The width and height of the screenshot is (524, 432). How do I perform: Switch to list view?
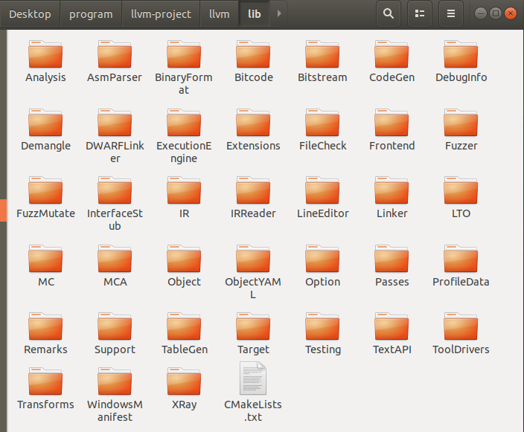[x=420, y=13]
